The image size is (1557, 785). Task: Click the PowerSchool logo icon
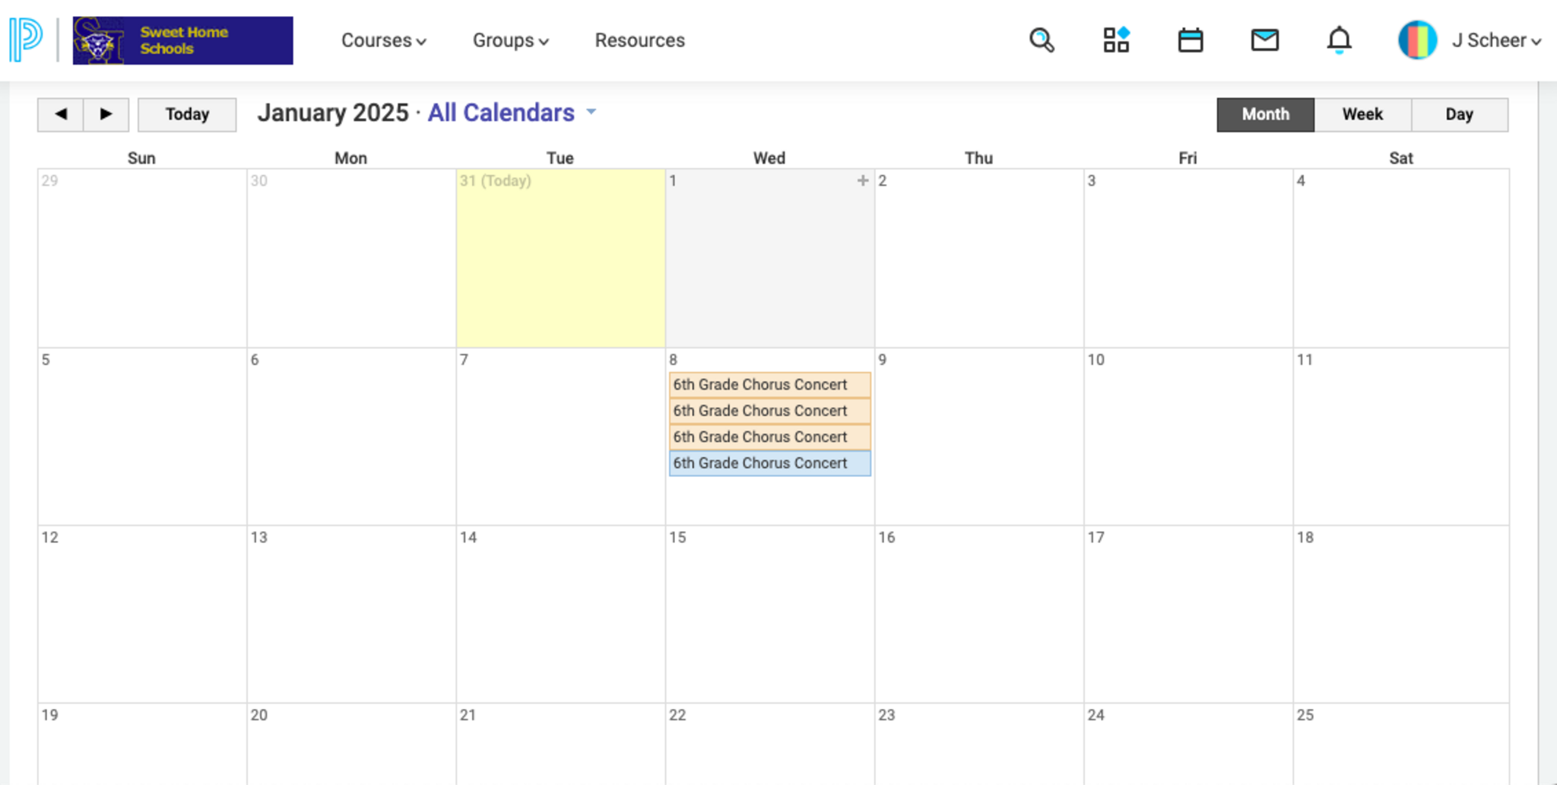tap(26, 40)
